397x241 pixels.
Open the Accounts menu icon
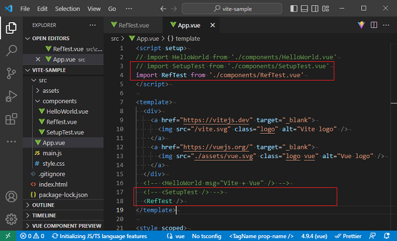pyautogui.click(x=11, y=197)
